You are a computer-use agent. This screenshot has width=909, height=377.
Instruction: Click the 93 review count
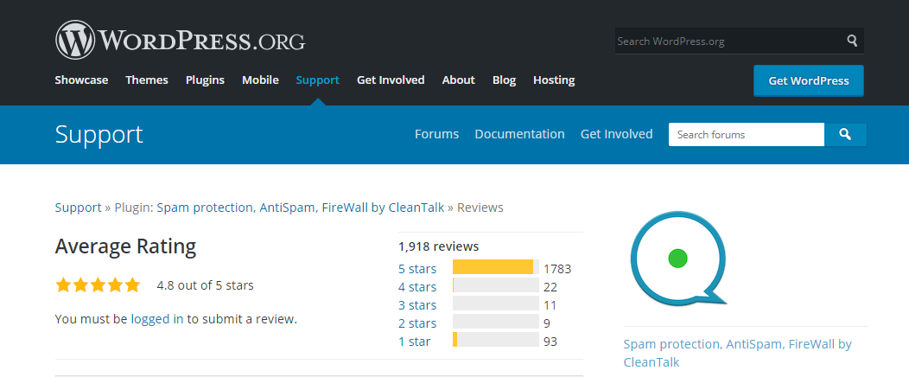[550, 342]
